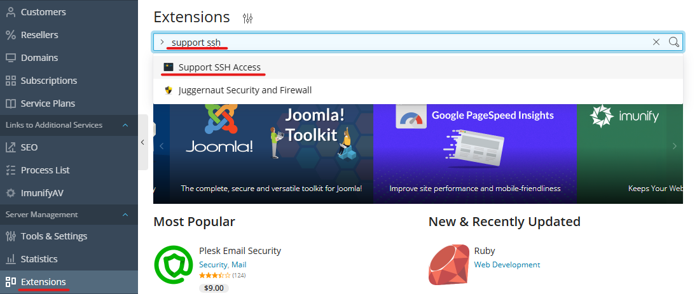Click the ImunifyAV gear icon

tap(11, 193)
